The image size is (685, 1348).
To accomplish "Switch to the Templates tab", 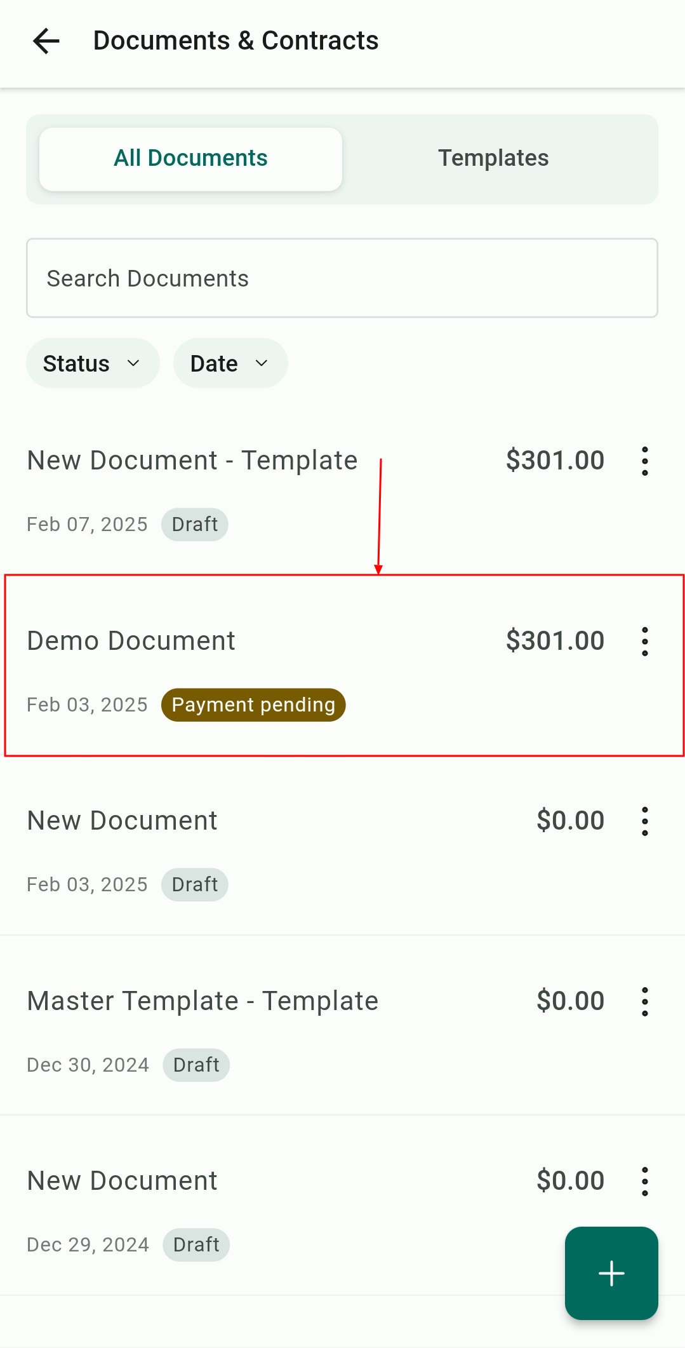I will (x=493, y=158).
